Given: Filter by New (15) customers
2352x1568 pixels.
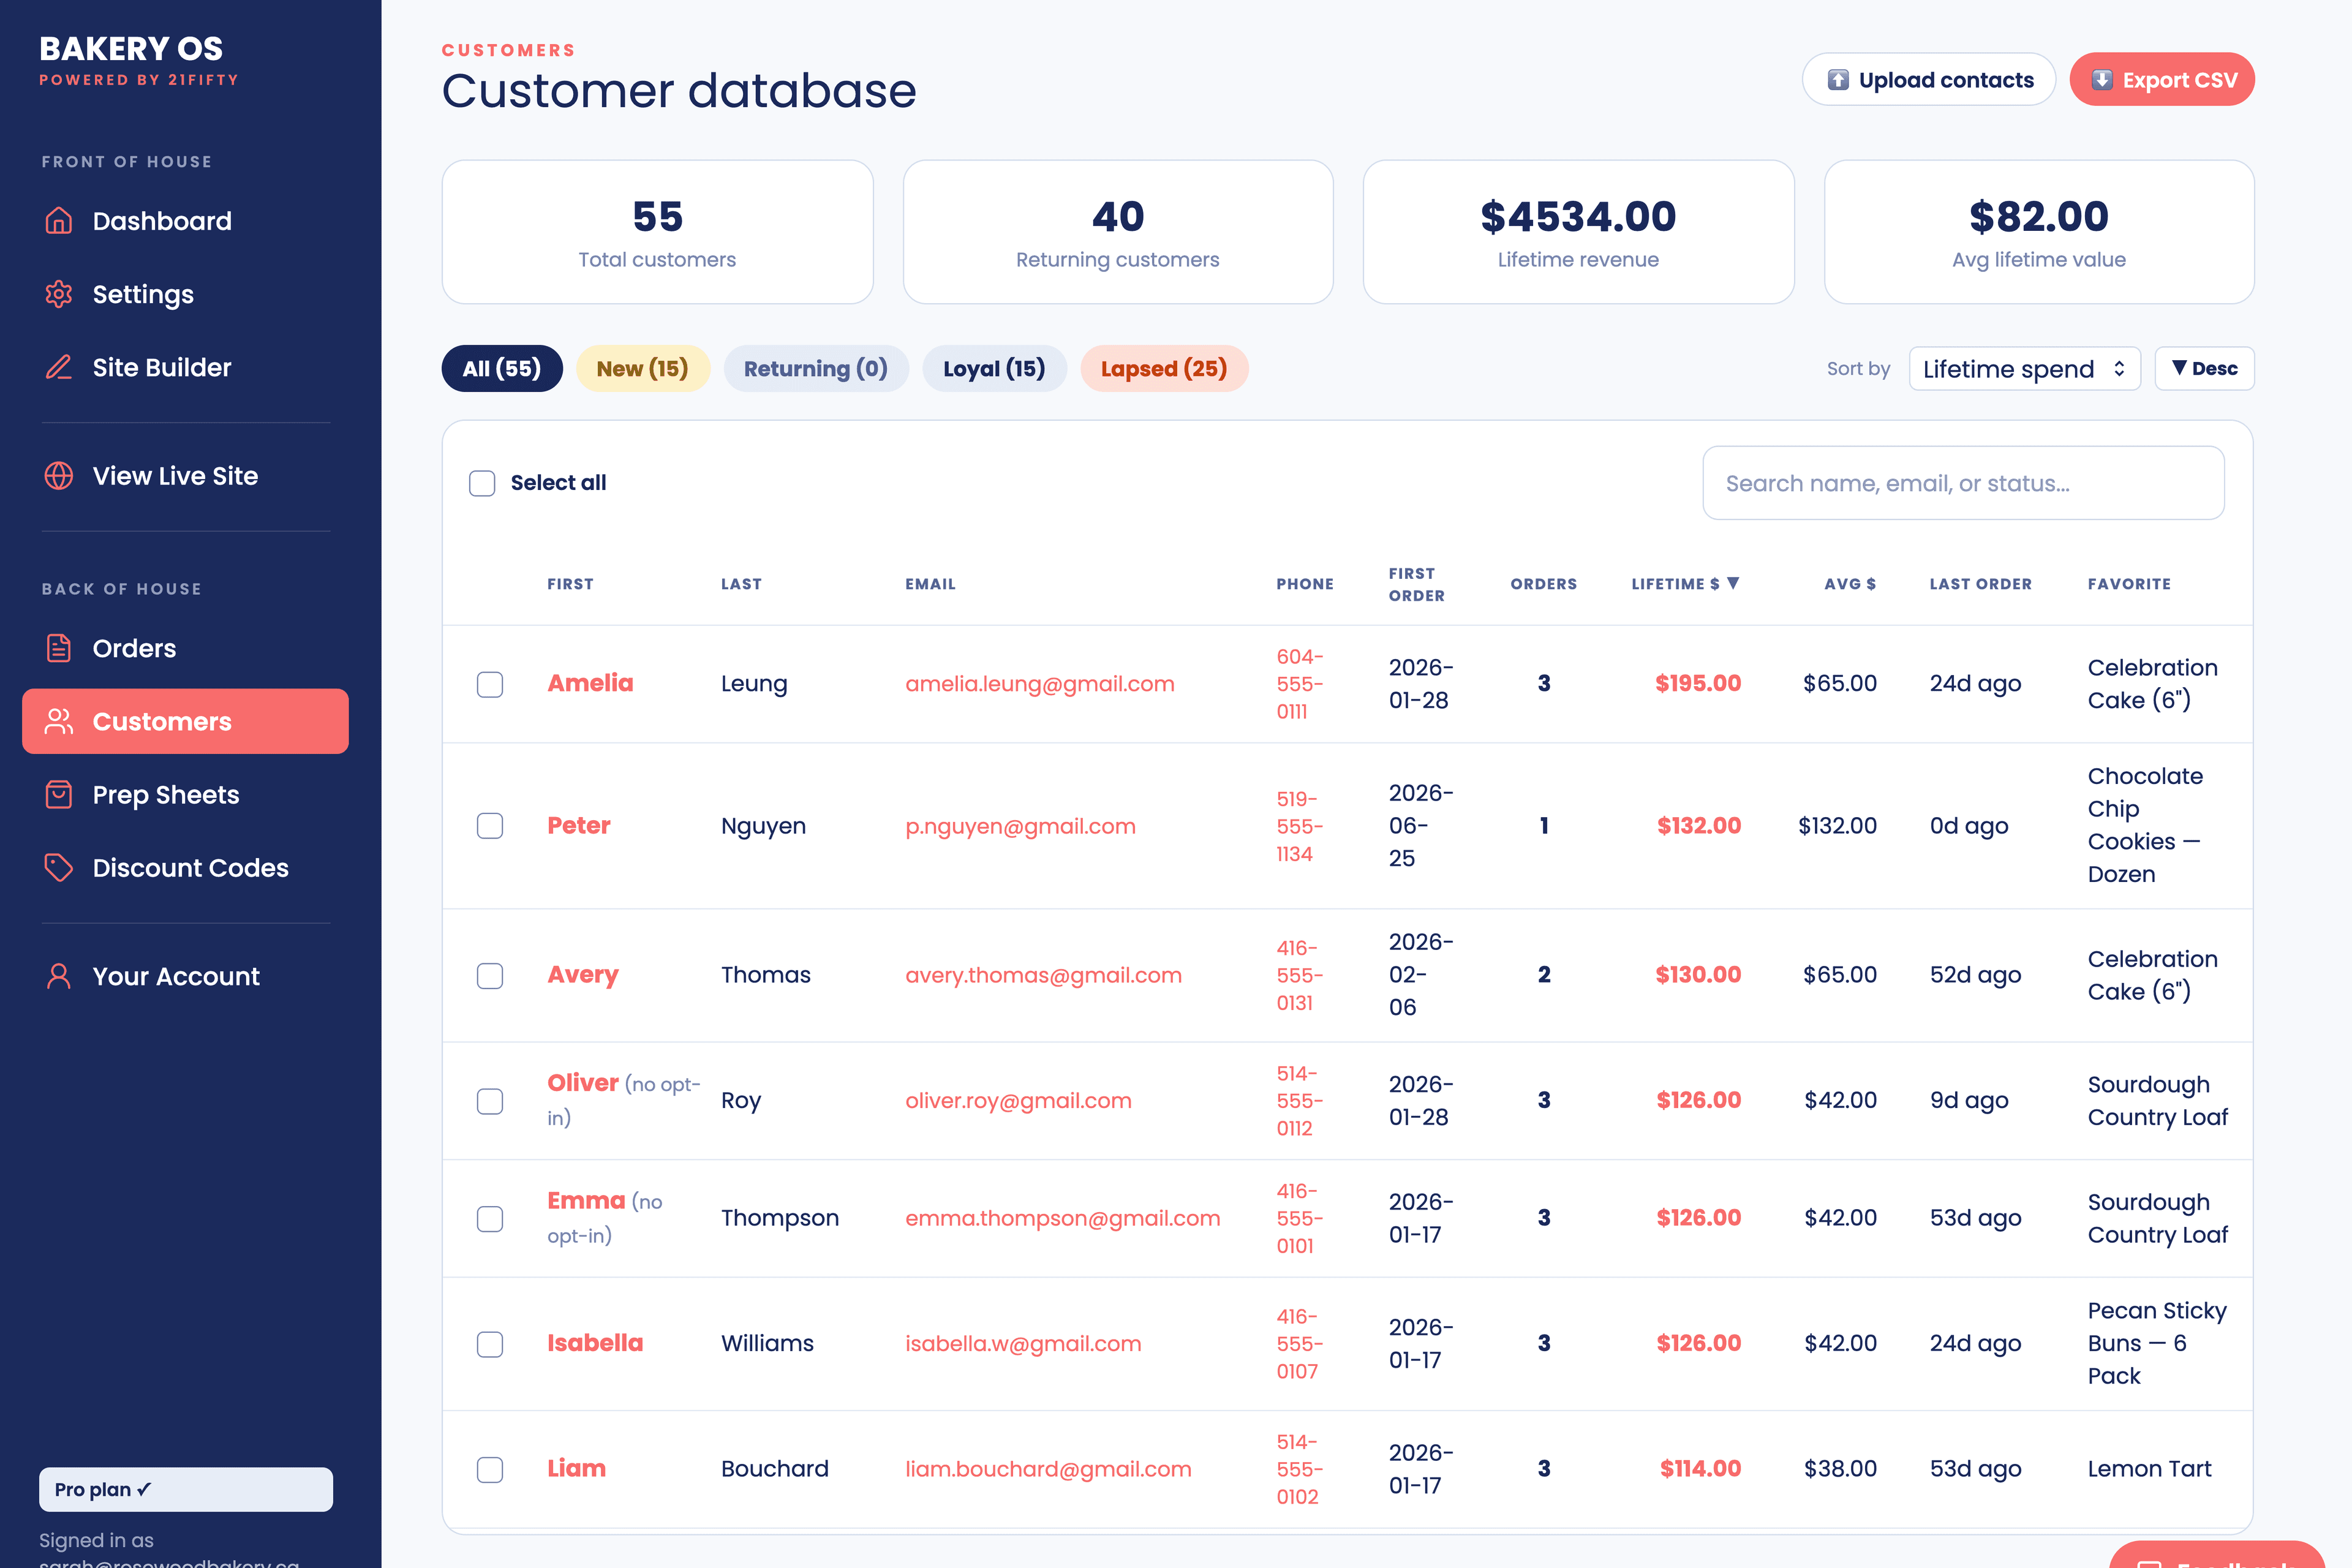Looking at the screenshot, I should point(642,369).
